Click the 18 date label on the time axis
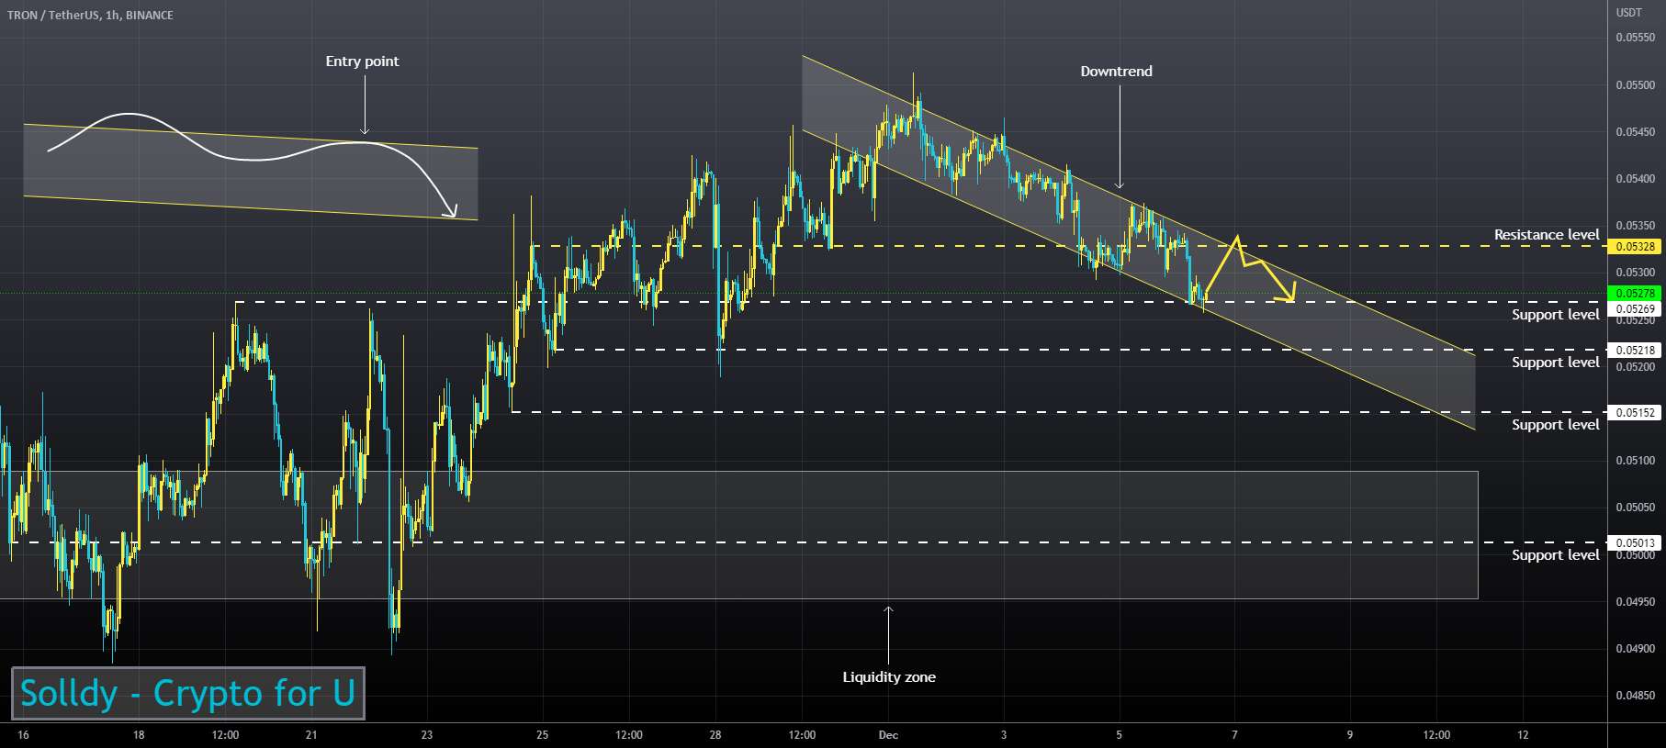The width and height of the screenshot is (1666, 748). tap(139, 735)
